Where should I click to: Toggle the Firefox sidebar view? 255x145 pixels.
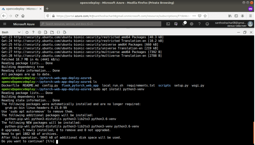click(x=236, y=16)
